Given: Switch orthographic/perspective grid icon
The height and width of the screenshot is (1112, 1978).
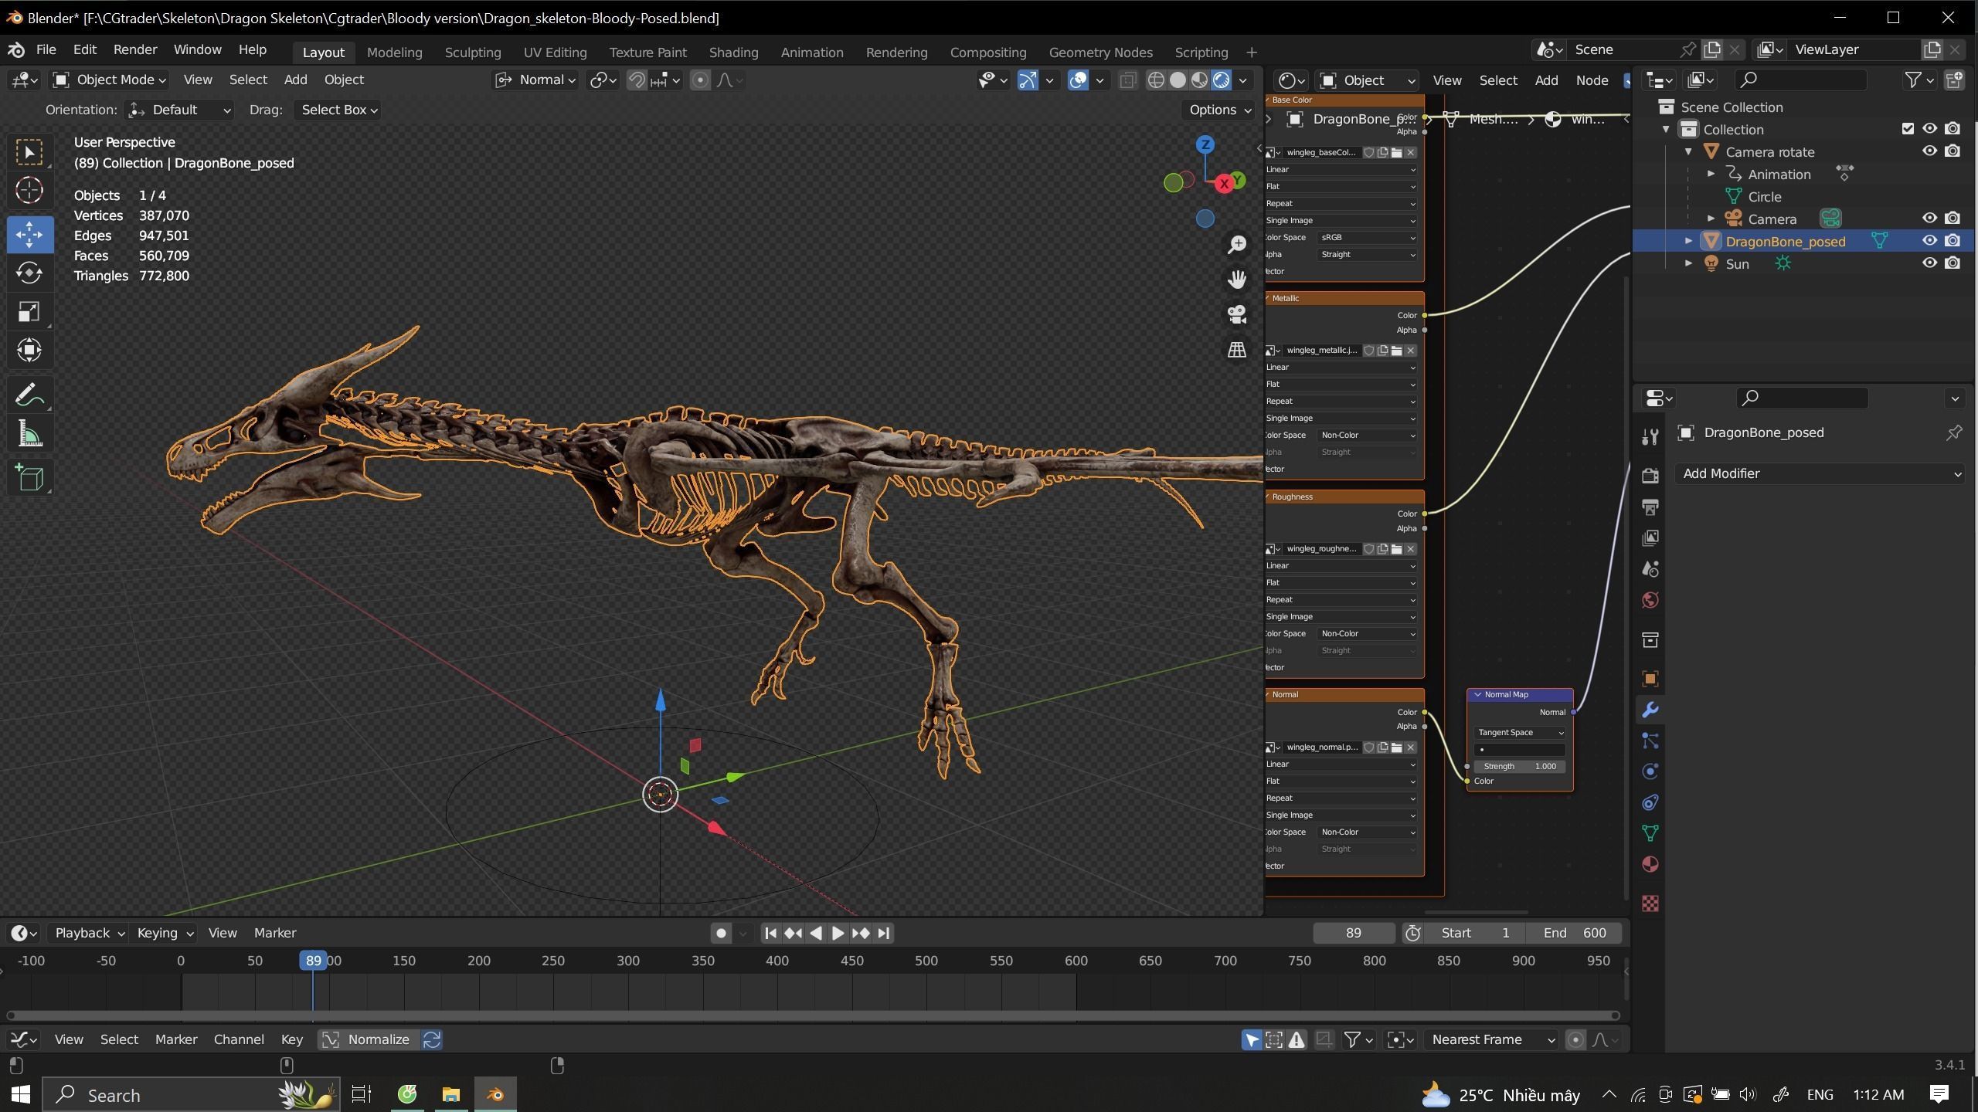Looking at the screenshot, I should (x=1237, y=350).
